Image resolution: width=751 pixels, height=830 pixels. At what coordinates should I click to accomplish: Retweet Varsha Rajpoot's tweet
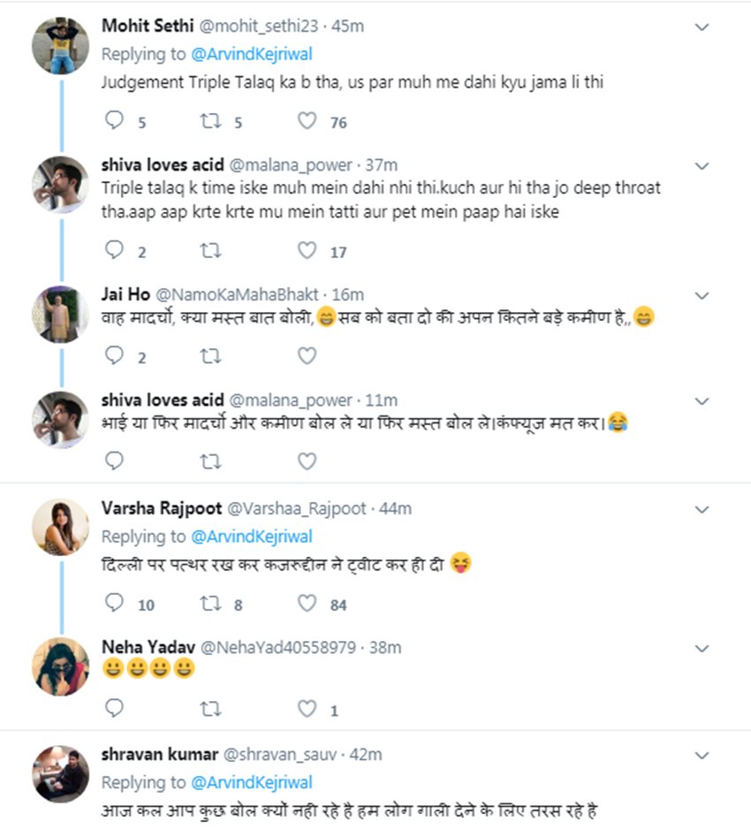pyautogui.click(x=210, y=604)
